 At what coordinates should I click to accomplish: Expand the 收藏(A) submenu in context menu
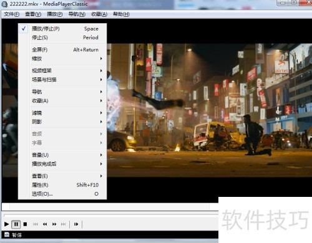click(62, 101)
